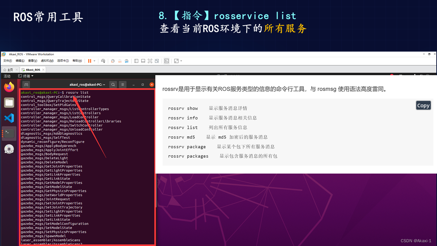This screenshot has height=246, width=437.
Task: Open the 虚拟机 menu
Action: (x=47, y=61)
